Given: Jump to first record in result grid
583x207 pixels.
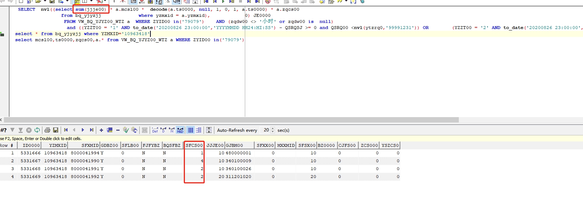Looking at the screenshot, I should click(x=66, y=130).
